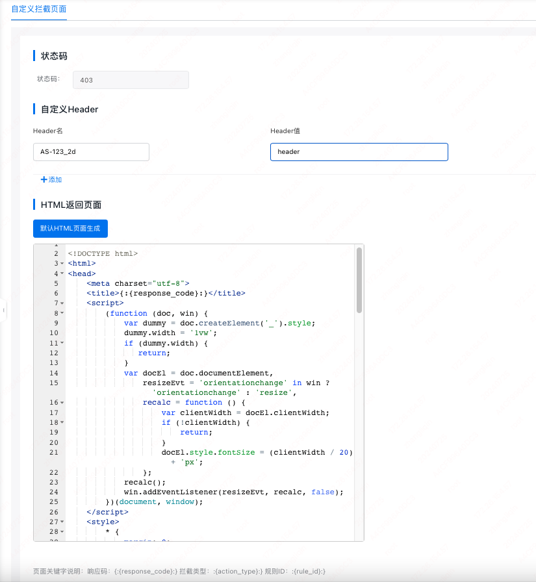Click the title response_code code line
Image resolution: width=536 pixels, height=582 pixels.
pos(166,293)
